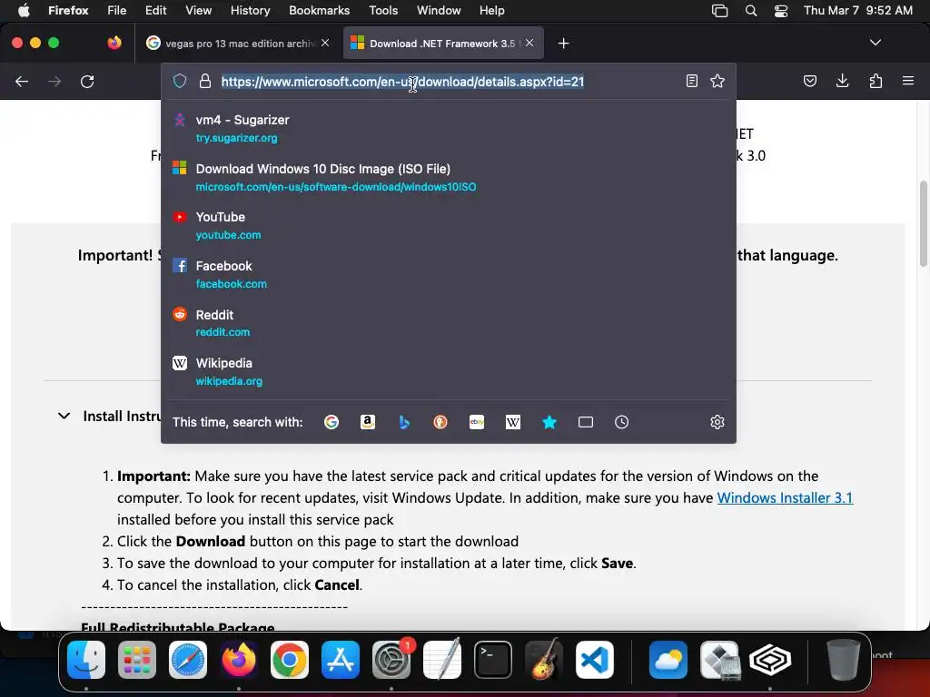Open GarageBand from the Dock
The image size is (930, 697).
click(x=544, y=659)
